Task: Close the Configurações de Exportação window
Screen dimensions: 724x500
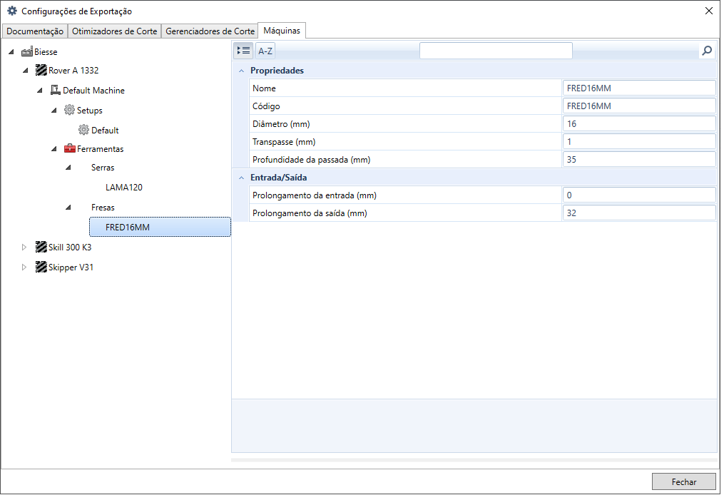Action: coord(709,11)
